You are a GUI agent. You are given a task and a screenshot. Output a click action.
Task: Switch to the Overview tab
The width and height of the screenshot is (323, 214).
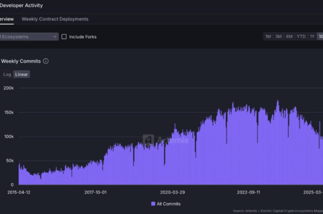7,19
